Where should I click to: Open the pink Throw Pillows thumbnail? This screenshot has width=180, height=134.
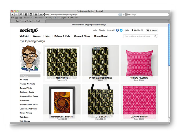point(139,64)
